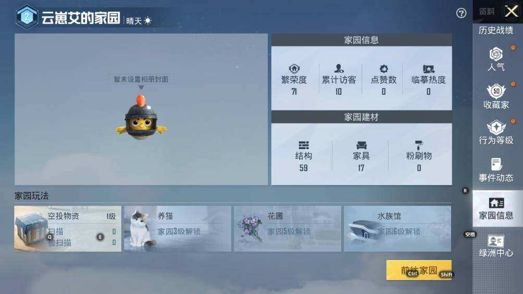Click the 累计访客 visitors icon
This screenshot has width=523, height=294.
[339, 69]
